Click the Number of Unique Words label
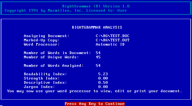The width and height of the screenshot is (192, 106). tap(51, 57)
